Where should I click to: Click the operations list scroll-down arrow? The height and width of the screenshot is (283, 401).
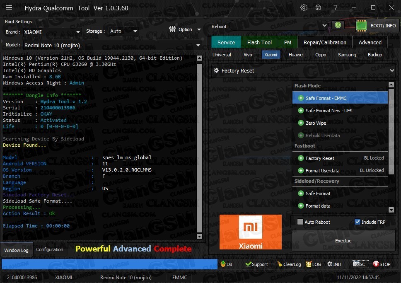tap(391, 210)
